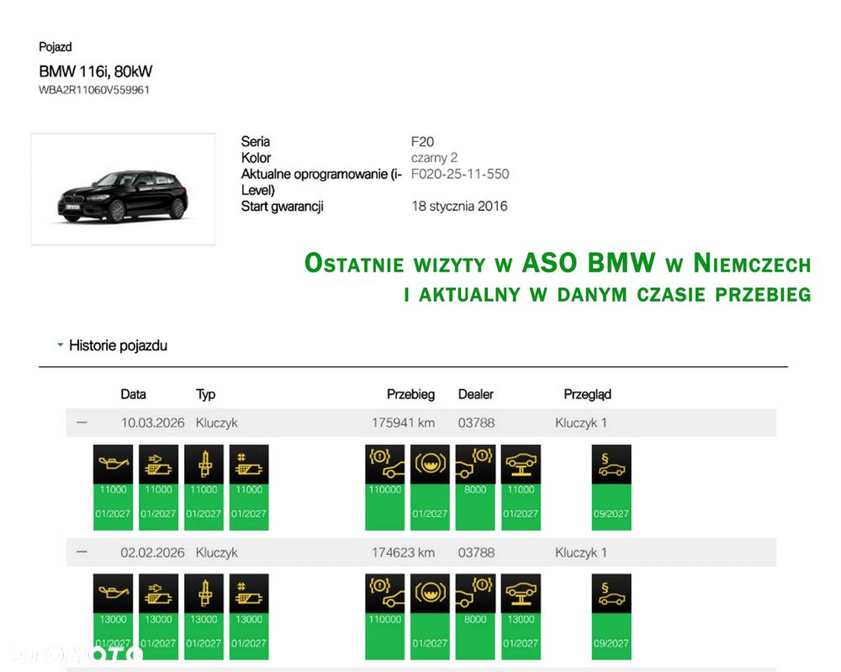Viewport: 841px width, 672px height.
Task: Collapse the Historie pojazdu section
Action: tap(60, 345)
